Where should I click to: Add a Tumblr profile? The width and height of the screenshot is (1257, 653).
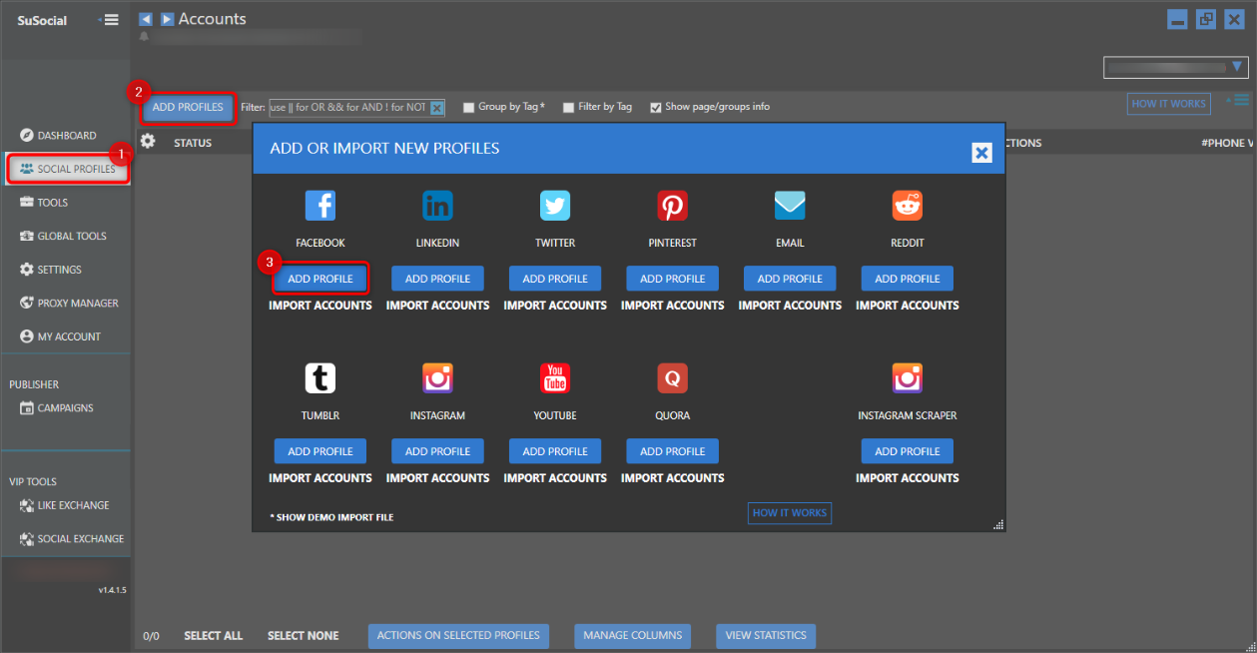pyautogui.click(x=320, y=451)
